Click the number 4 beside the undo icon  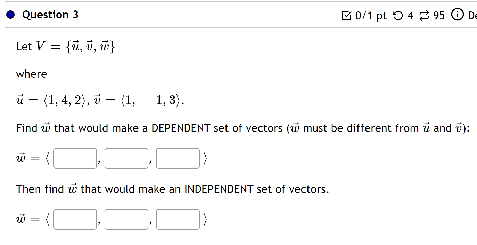[x=410, y=16]
